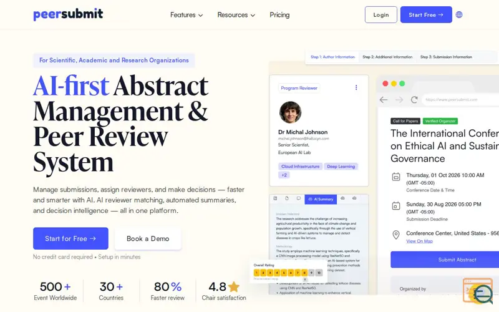Click the 'Dr Michal Johnson' name
The height and width of the screenshot is (312, 499).
[303, 132]
